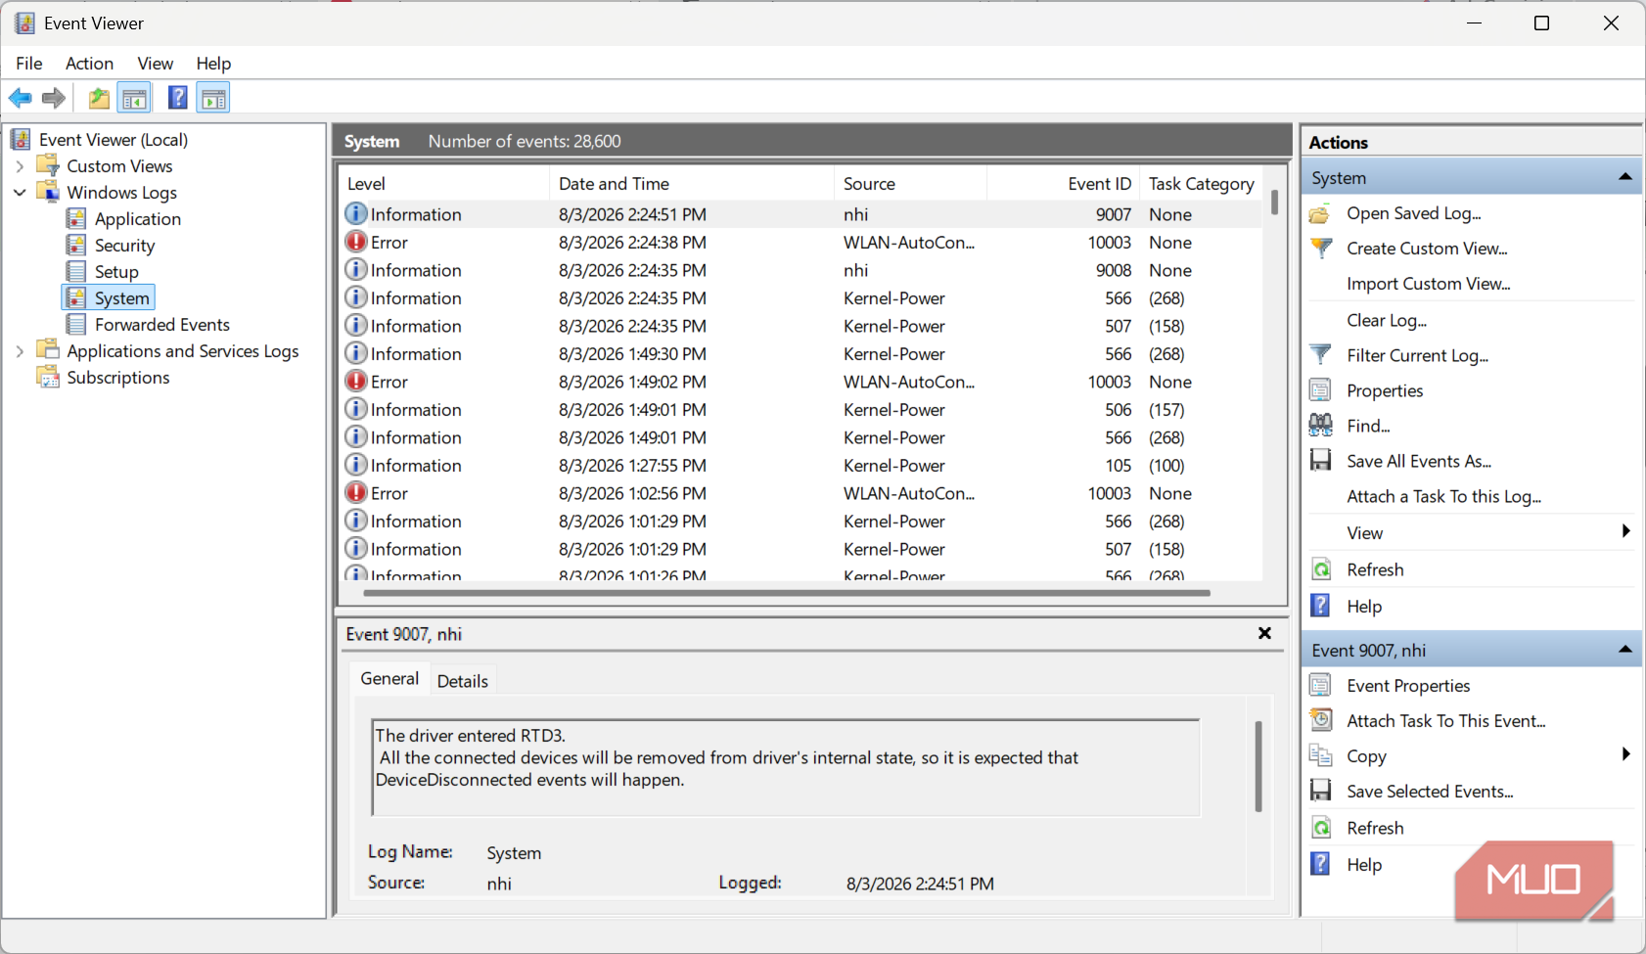Image resolution: width=1646 pixels, height=954 pixels.
Task: Select the Application log in tree
Action: point(138,219)
